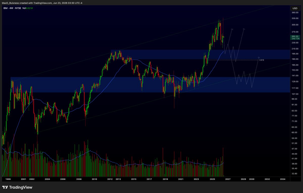Click the 2008 time axis label

79,179
